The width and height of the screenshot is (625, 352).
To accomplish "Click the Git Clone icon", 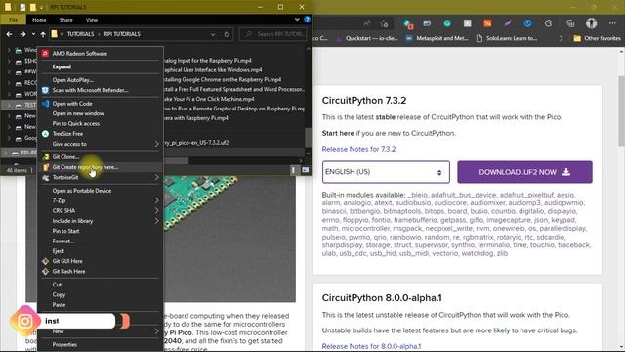I will click(x=45, y=157).
